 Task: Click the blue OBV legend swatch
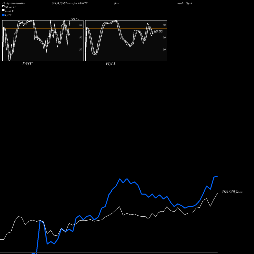click(3, 15)
